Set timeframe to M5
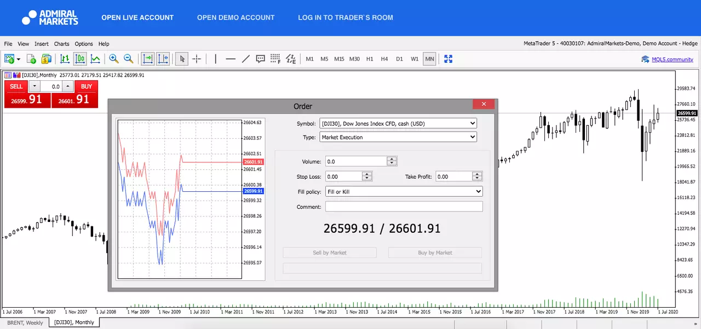 325,59
